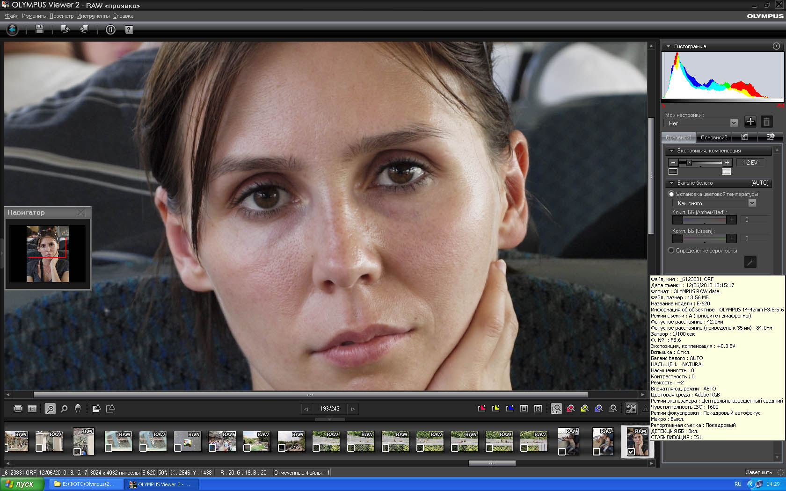Open the Справка menu
786x491 pixels.
124,16
